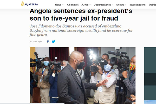Open the Investigations menu item
This screenshot has width=156, height=104.
(137, 5)
